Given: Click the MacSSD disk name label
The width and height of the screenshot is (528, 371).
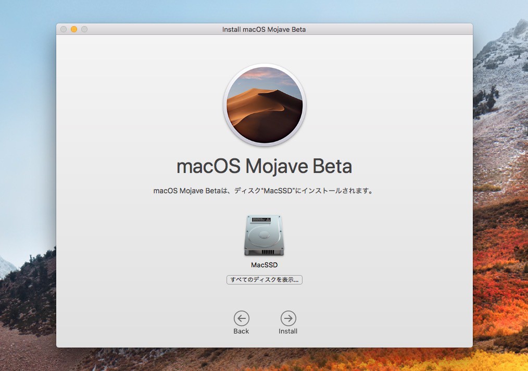Looking at the screenshot, I should click(265, 265).
